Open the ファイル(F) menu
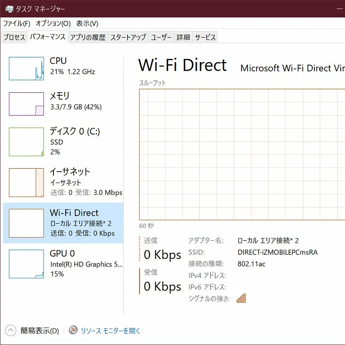This screenshot has height=345, width=345. tap(16, 23)
